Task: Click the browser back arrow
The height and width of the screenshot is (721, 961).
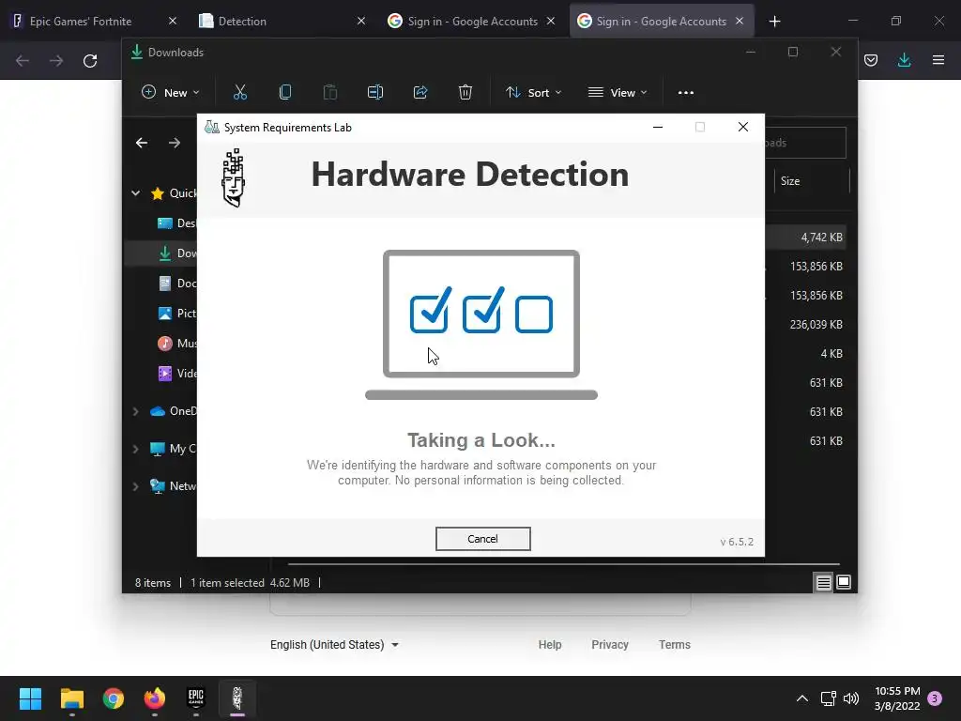Action: [23, 61]
